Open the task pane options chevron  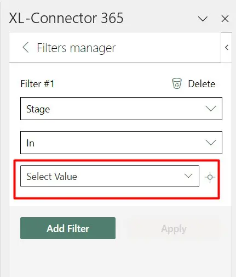[203, 19]
